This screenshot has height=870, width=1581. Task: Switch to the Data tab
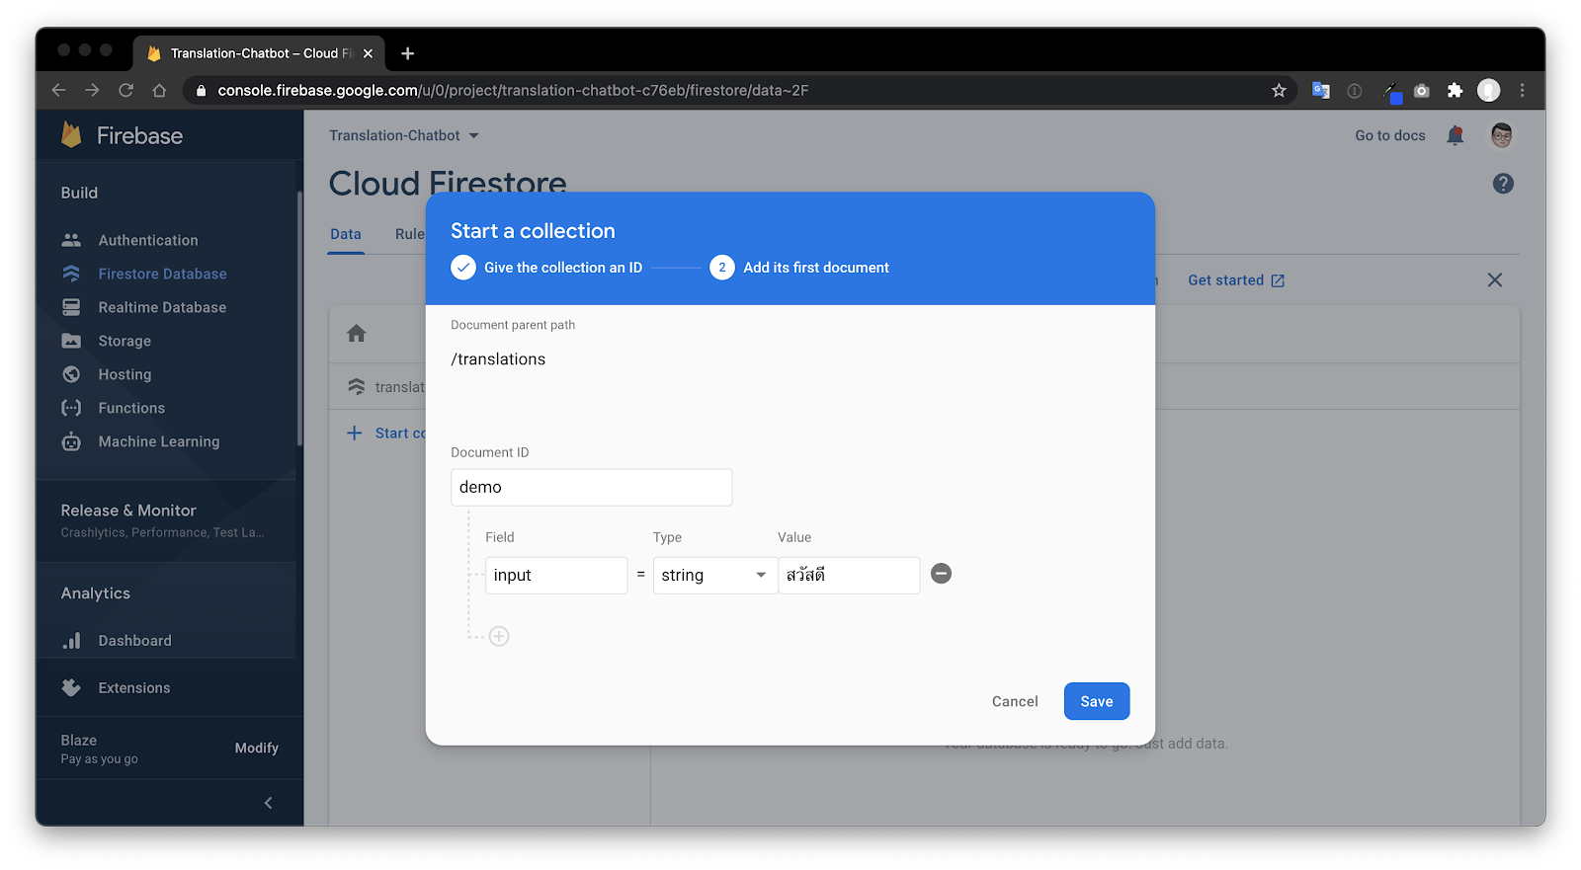[346, 234]
